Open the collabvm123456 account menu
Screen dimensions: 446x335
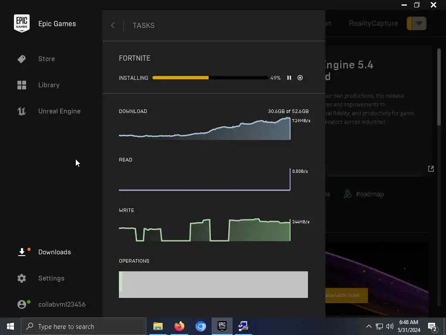pyautogui.click(x=62, y=304)
